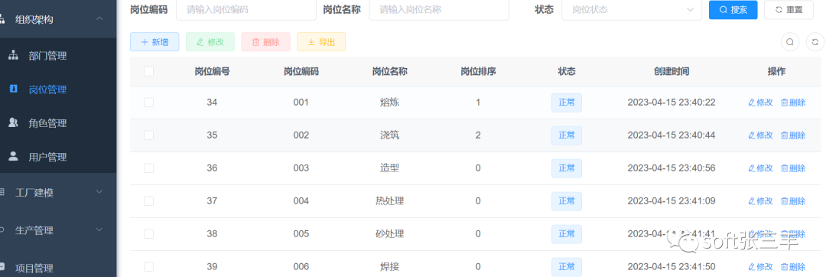
Task: Open the 岗位状态 status dropdown
Action: click(x=632, y=9)
